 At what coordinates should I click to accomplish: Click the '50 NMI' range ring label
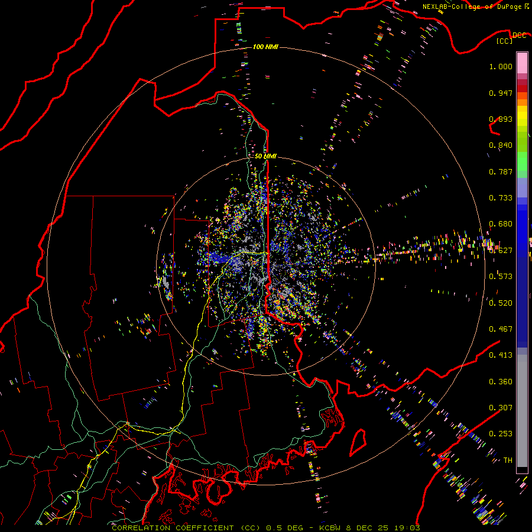pos(265,156)
